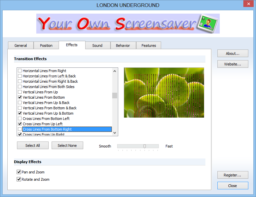Open the Website... button

[x=233, y=64]
